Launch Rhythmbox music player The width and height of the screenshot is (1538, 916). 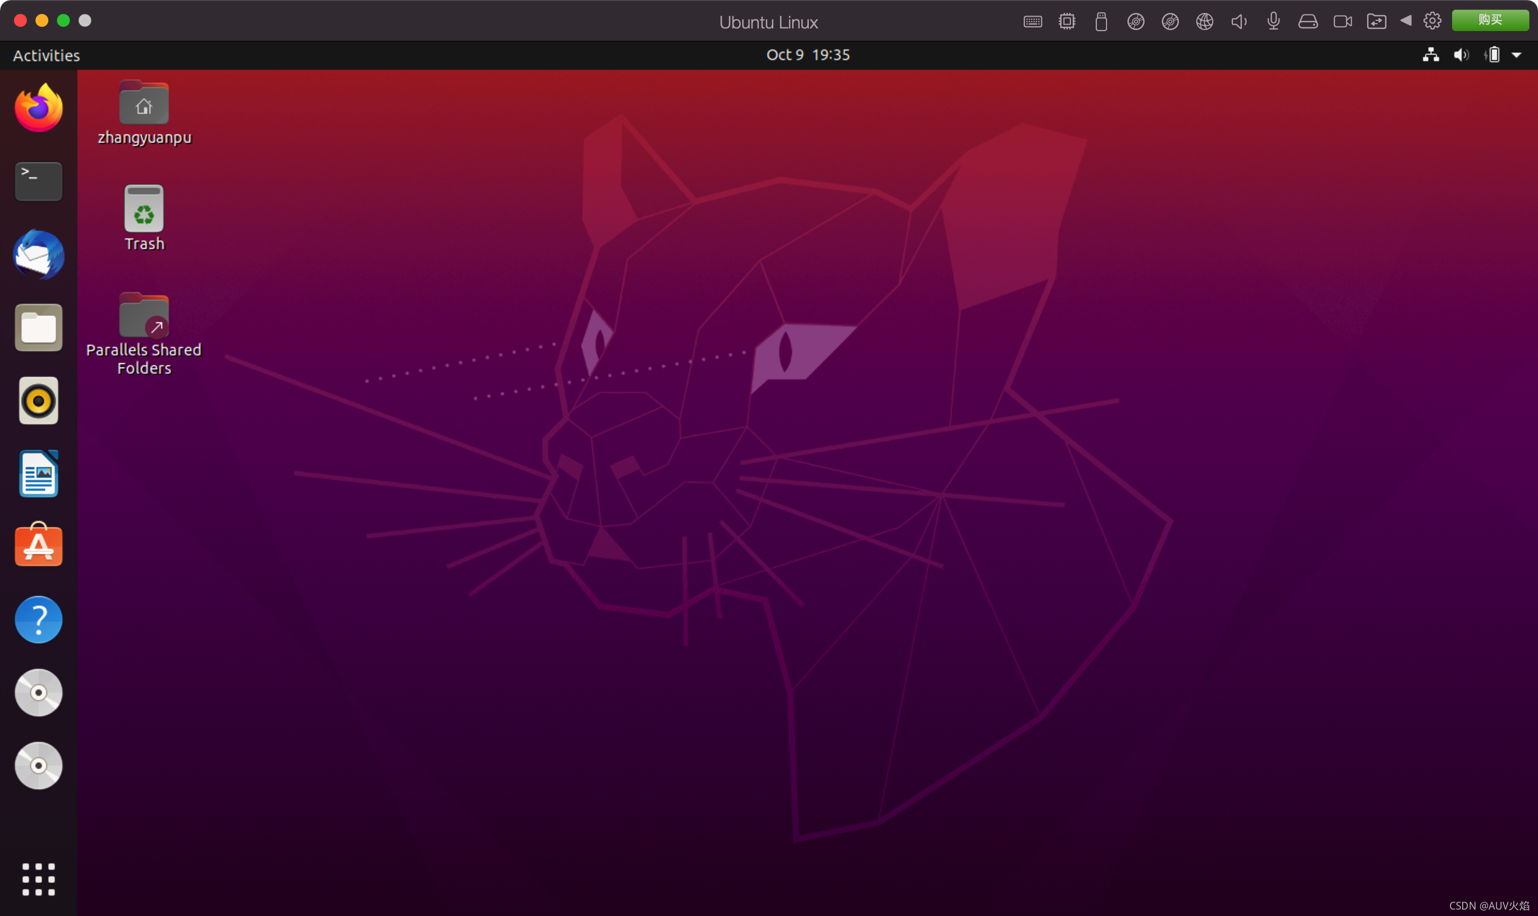38,401
